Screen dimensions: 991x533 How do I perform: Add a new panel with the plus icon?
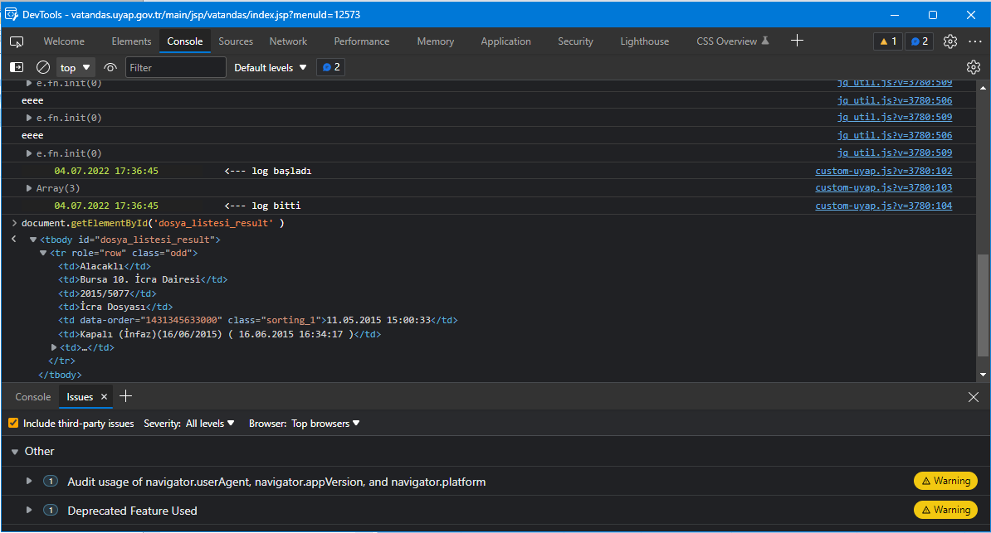[797, 40]
